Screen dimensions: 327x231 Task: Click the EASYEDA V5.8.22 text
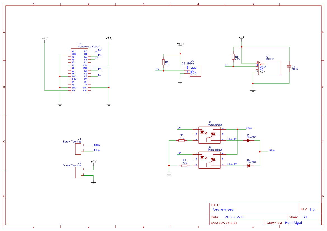[224, 223]
